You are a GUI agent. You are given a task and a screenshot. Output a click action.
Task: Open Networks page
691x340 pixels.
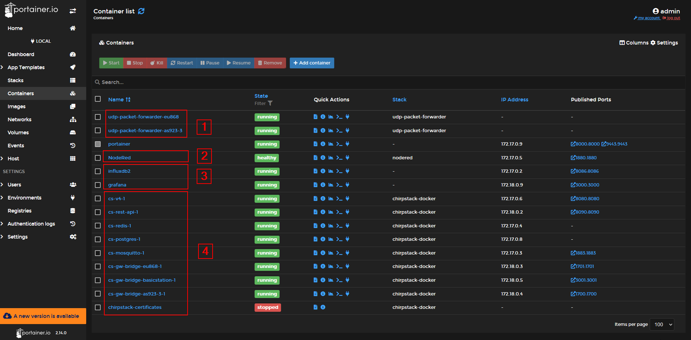point(20,119)
